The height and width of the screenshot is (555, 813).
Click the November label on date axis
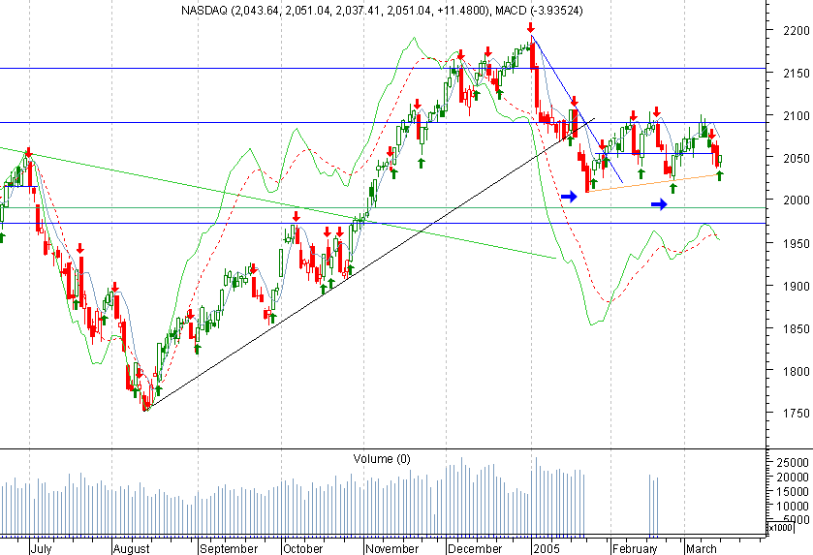[x=392, y=548]
